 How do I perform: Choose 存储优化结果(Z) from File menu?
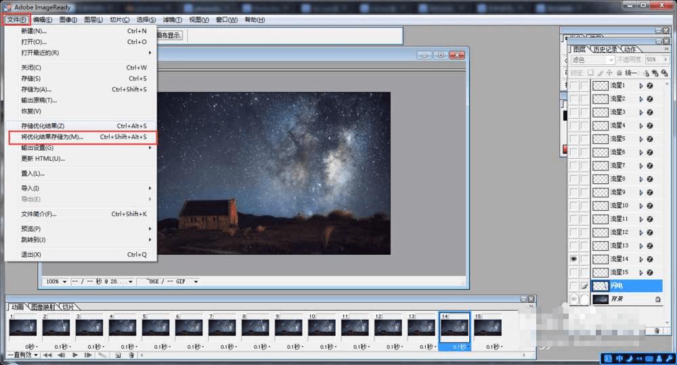(82, 126)
